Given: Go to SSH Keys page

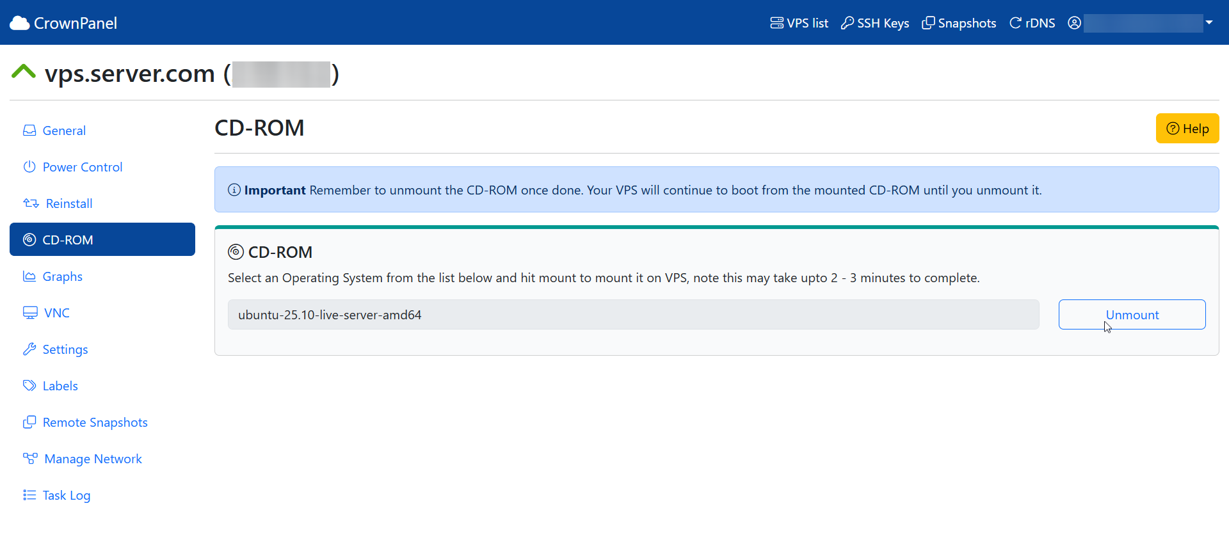Looking at the screenshot, I should click(x=874, y=23).
